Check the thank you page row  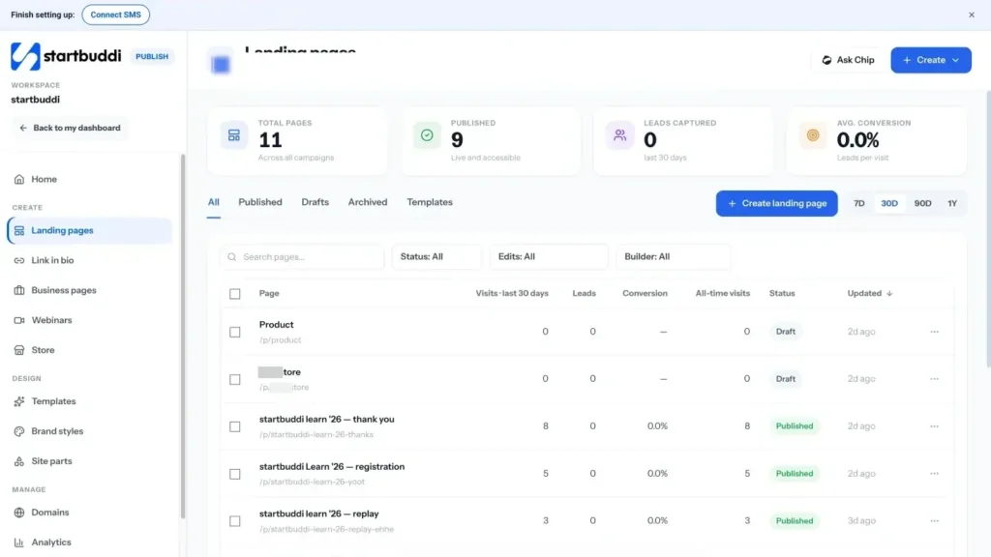pyautogui.click(x=235, y=426)
